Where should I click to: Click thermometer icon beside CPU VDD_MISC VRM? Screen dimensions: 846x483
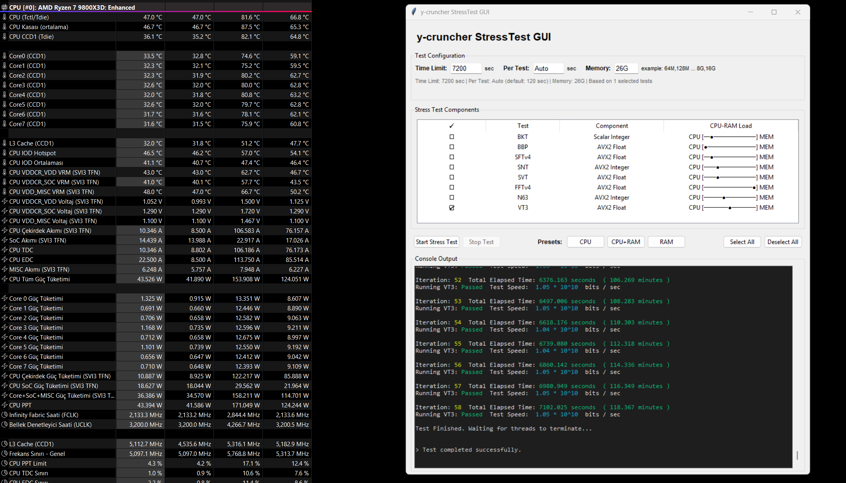[4, 192]
